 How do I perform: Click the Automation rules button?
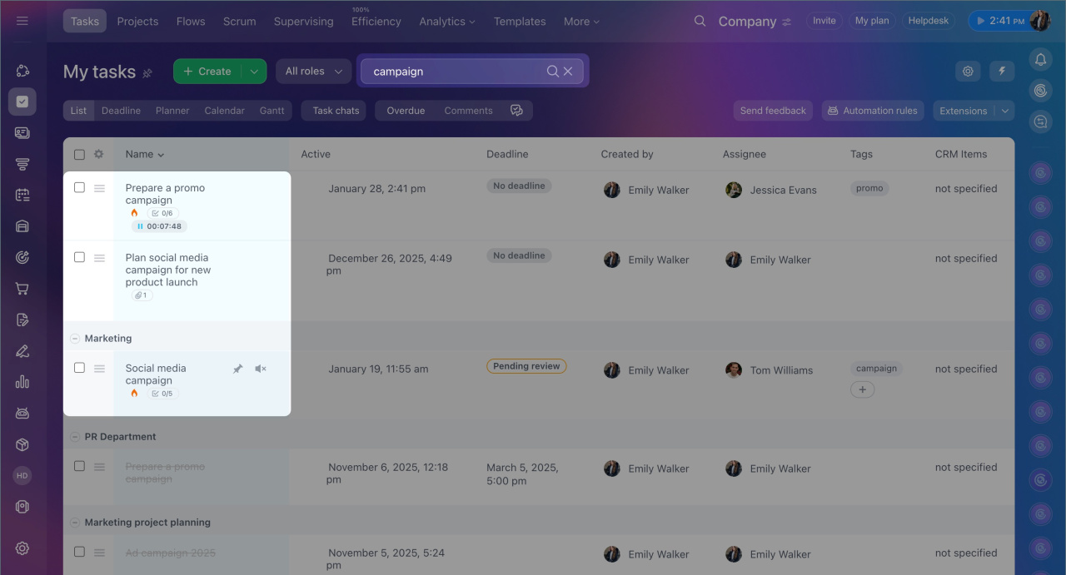(x=872, y=111)
